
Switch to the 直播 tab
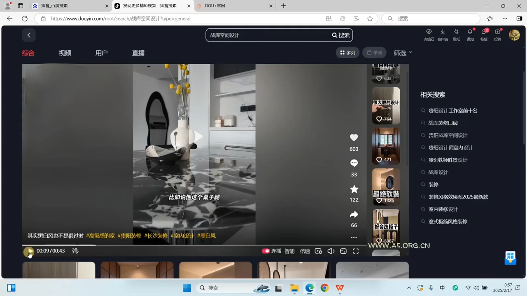coord(138,53)
